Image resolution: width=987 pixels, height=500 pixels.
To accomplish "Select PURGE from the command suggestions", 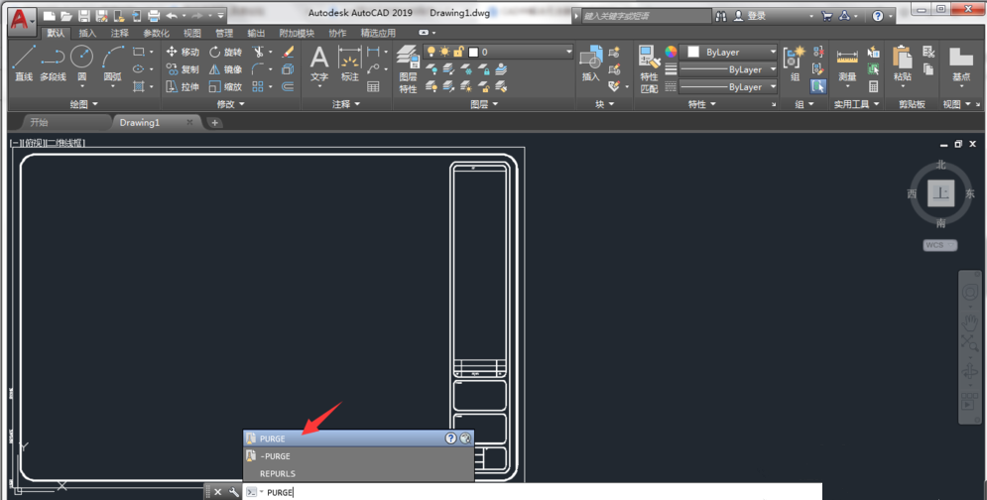I will [x=273, y=438].
